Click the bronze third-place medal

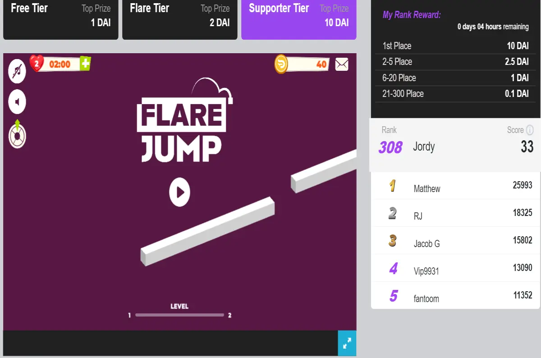click(x=393, y=241)
